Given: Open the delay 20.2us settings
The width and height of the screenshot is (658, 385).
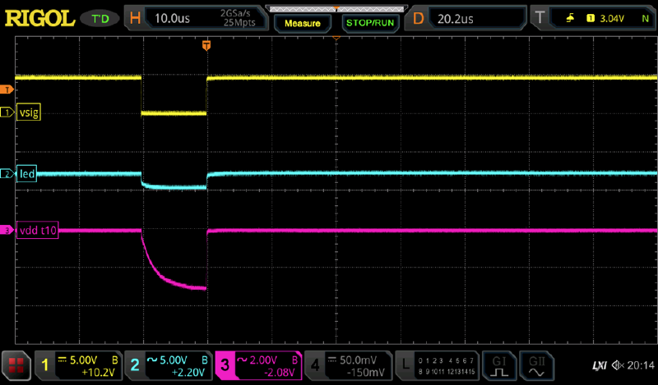Looking at the screenshot, I should click(x=470, y=15).
